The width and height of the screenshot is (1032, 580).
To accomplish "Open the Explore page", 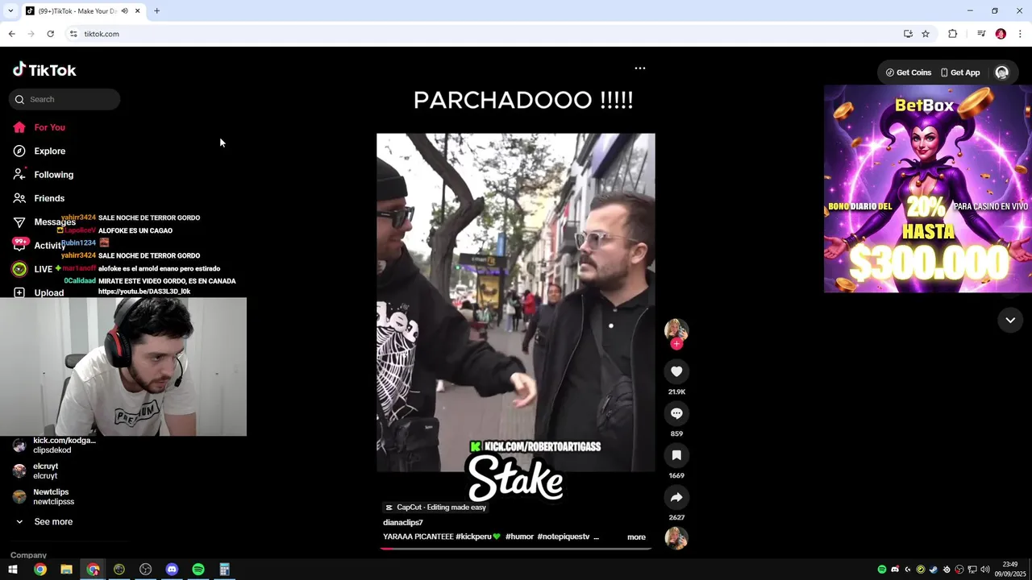I will tap(49, 151).
